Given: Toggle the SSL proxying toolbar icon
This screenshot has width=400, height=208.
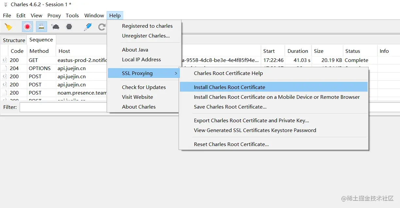Looking at the screenshot, I should tap(42, 27).
